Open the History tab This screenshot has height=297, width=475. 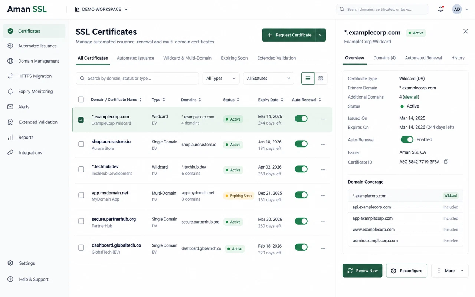(458, 58)
